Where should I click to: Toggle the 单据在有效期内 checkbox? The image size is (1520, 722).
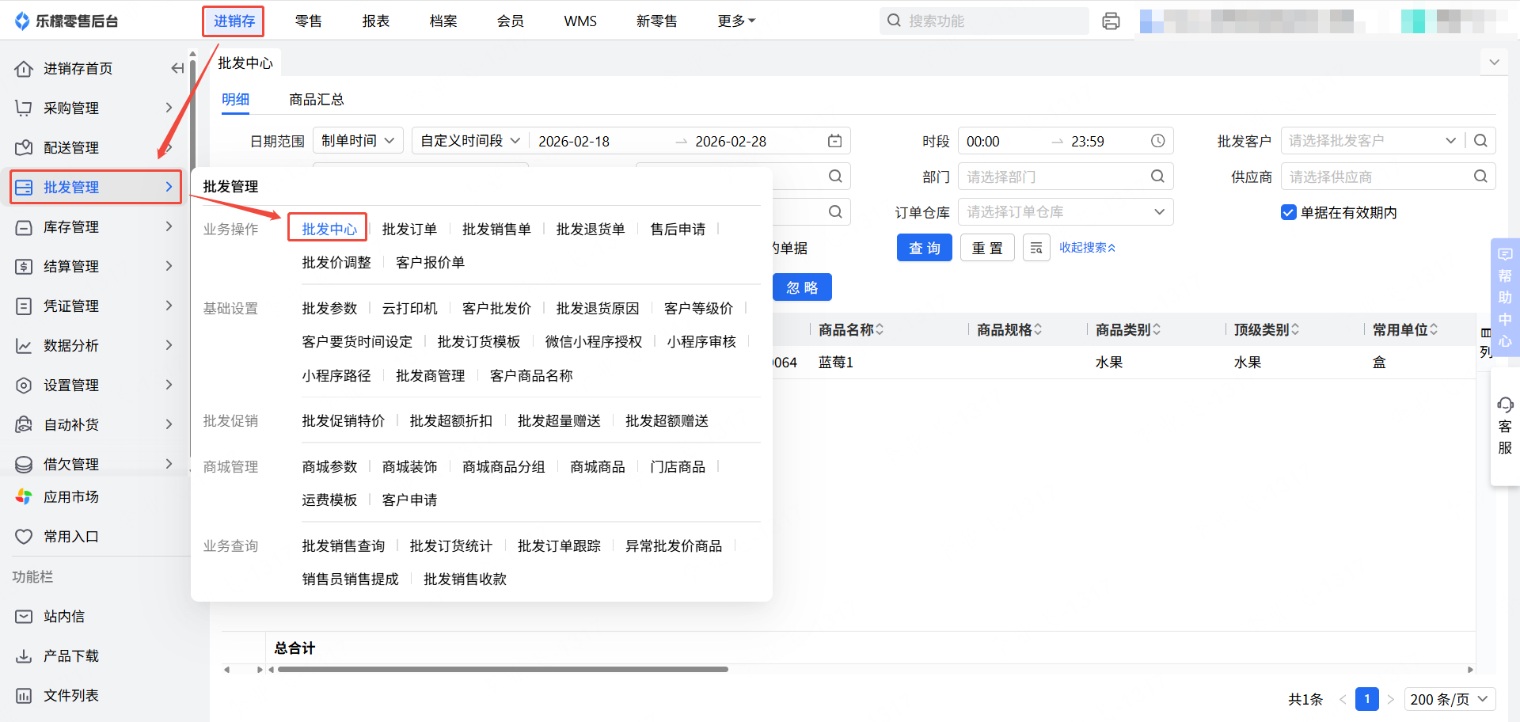(1288, 212)
